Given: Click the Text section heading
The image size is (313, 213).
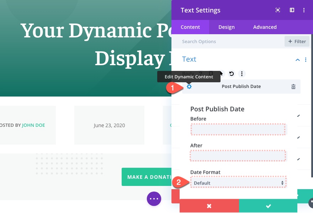Looking at the screenshot, I should pos(189,59).
